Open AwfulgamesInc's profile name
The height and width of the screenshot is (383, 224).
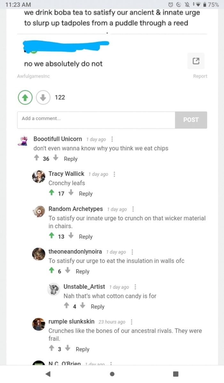33,76
